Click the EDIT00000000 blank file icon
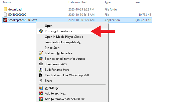 click(5, 14)
